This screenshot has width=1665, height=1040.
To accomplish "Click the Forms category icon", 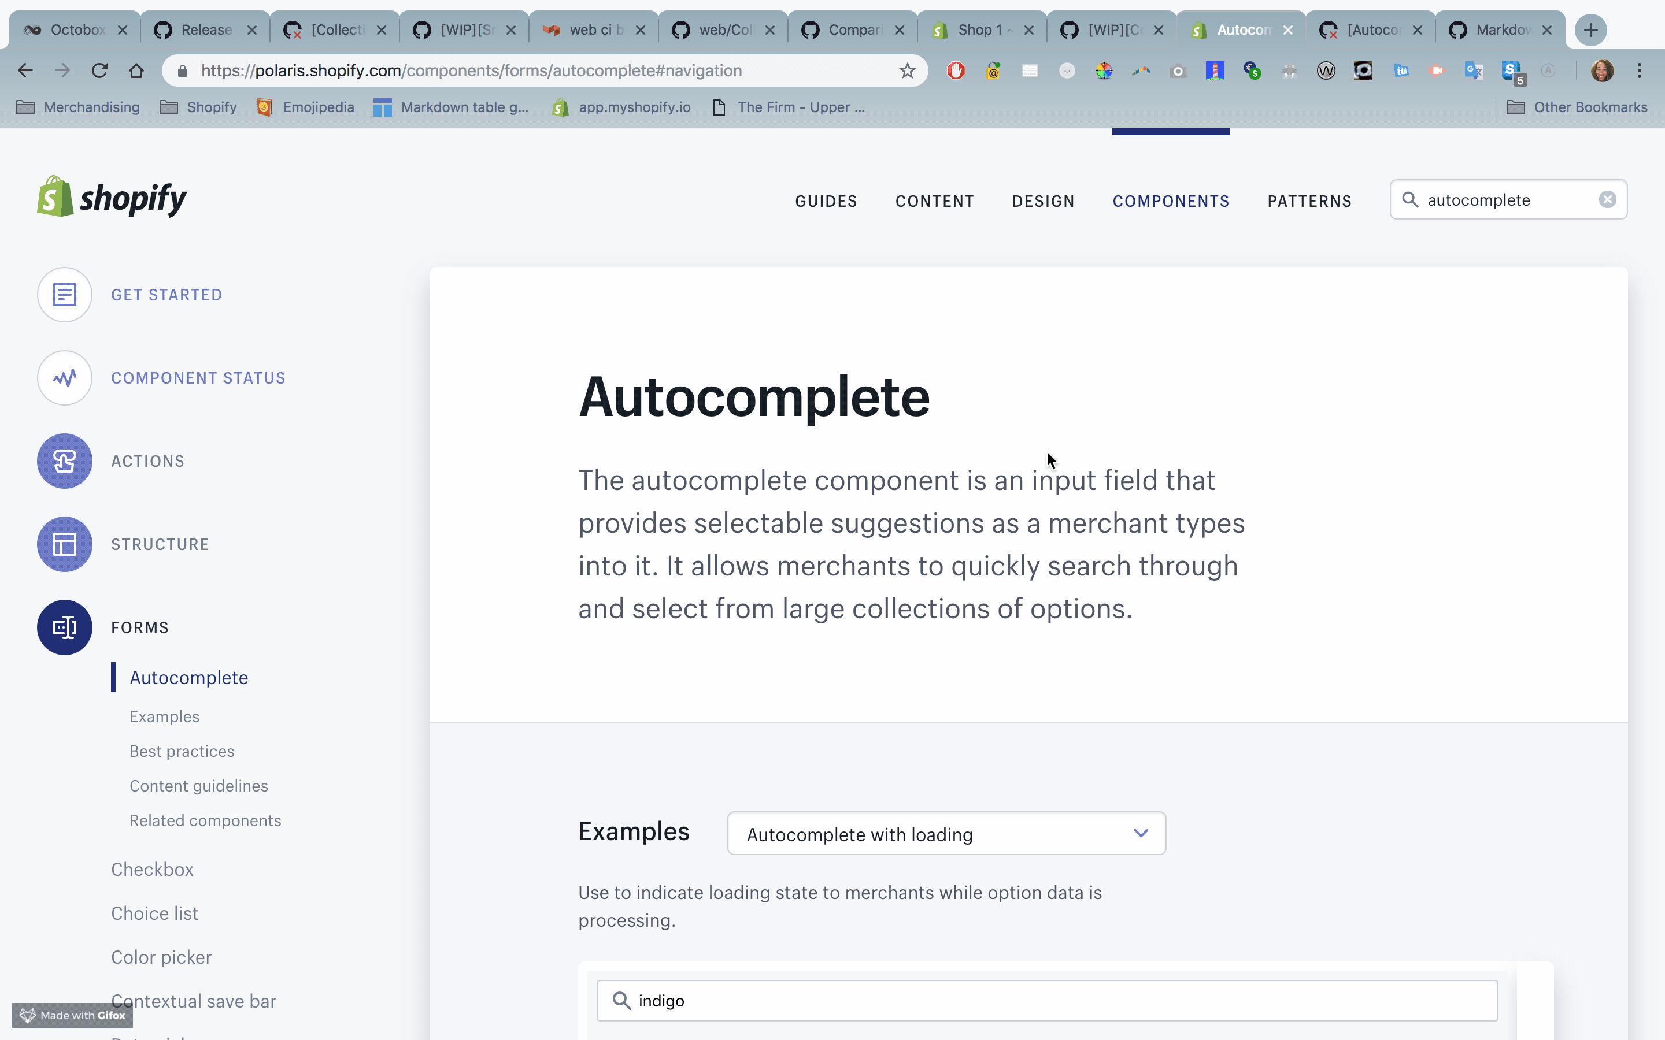I will (65, 627).
